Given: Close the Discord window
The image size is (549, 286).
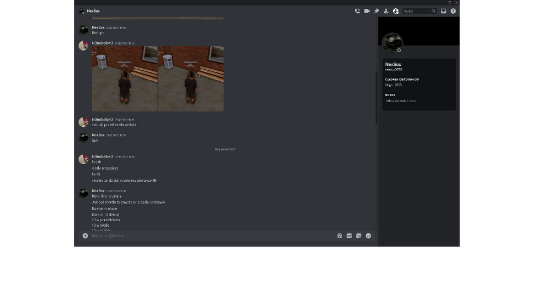Looking at the screenshot, I should coord(456,2).
